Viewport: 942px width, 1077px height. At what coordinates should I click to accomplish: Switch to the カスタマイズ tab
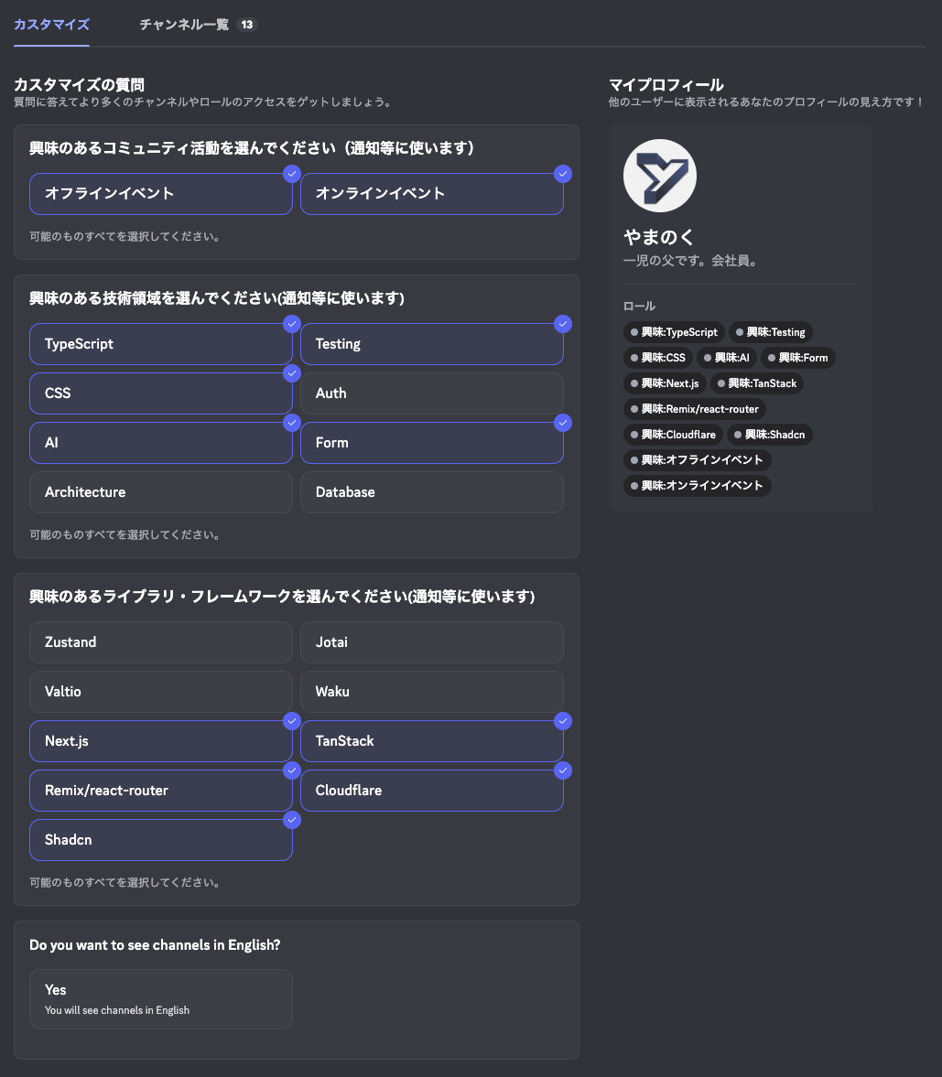pyautogui.click(x=50, y=25)
